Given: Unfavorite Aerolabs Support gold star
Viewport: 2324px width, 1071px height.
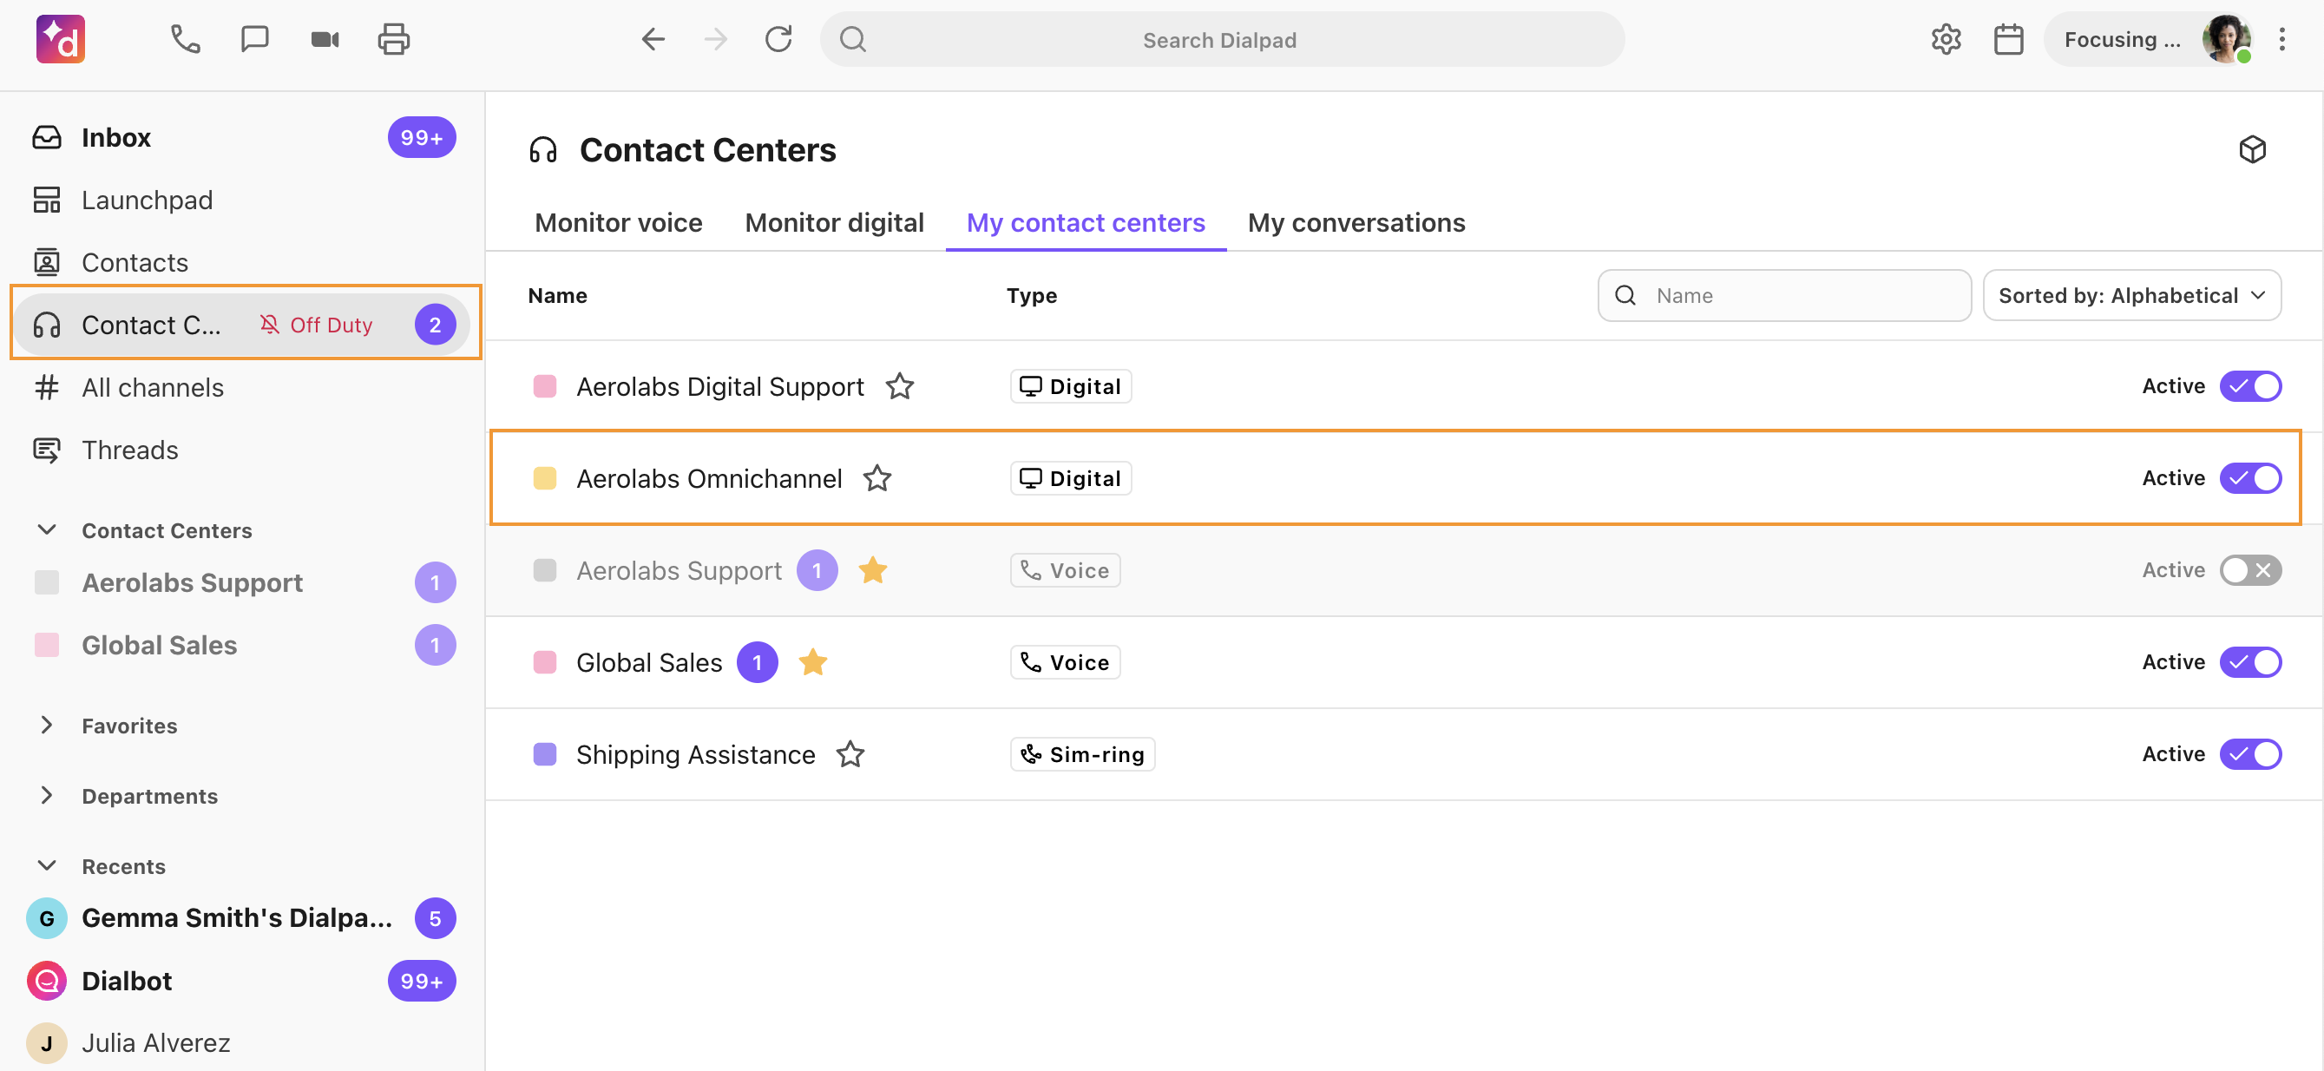Looking at the screenshot, I should 872,570.
